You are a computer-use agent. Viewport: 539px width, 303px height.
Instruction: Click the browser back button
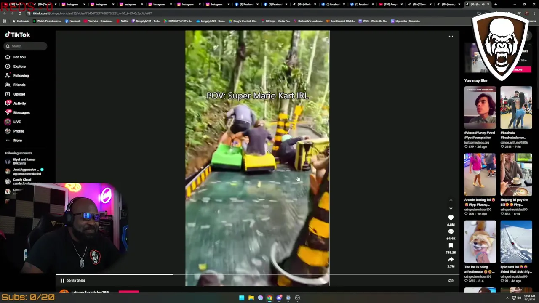coord(4,13)
